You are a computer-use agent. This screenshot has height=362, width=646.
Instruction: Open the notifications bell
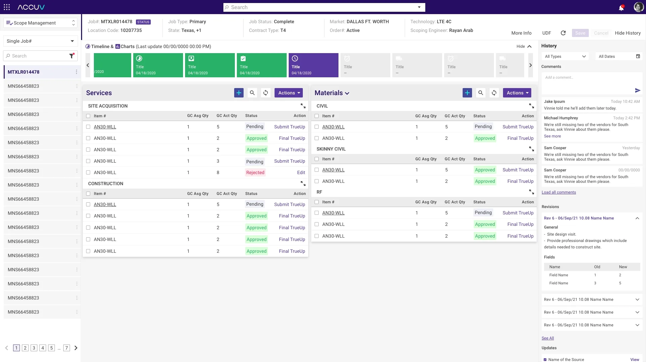point(621,7)
